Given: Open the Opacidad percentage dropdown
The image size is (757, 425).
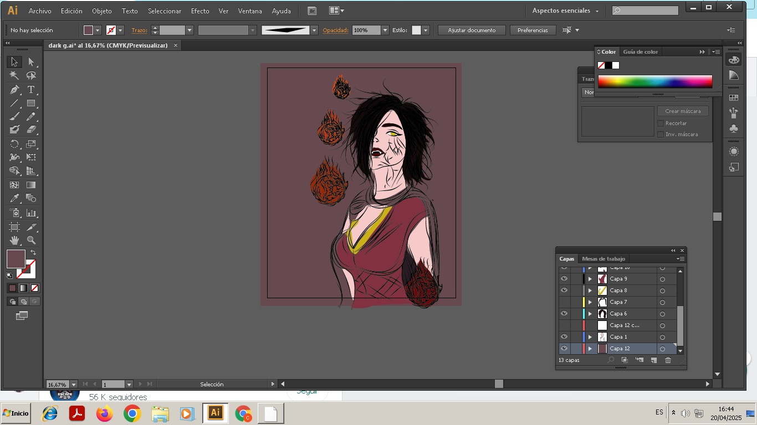Looking at the screenshot, I should (385, 30).
